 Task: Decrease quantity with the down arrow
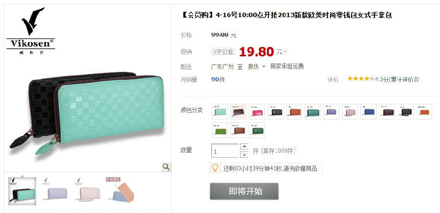coord(244,155)
